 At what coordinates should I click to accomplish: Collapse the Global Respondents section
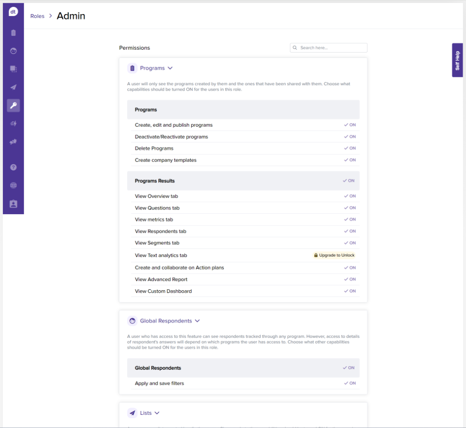click(197, 321)
